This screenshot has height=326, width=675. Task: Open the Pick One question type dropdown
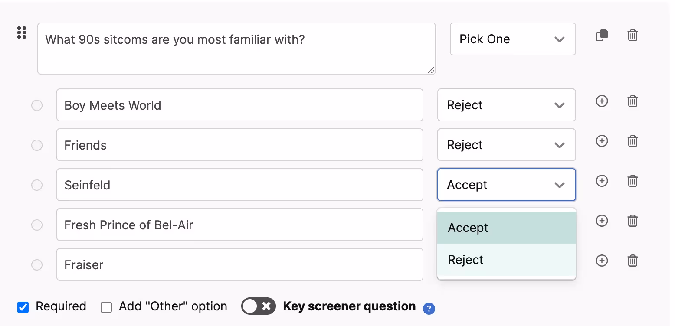click(512, 39)
